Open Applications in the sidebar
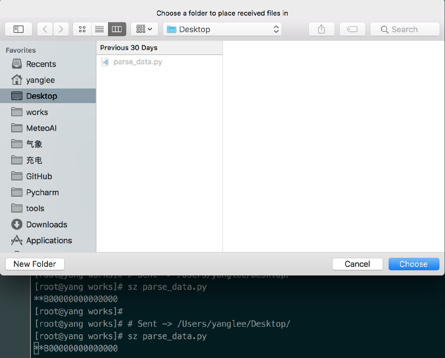Viewport: 445px width, 358px height. (49, 241)
